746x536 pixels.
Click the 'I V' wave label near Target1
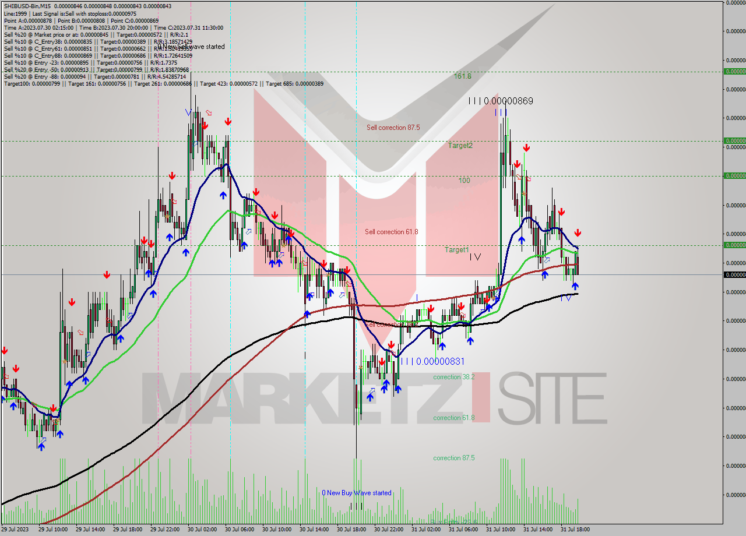pos(475,256)
